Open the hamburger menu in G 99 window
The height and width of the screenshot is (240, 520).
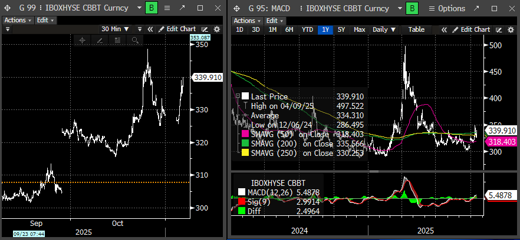click(167, 8)
